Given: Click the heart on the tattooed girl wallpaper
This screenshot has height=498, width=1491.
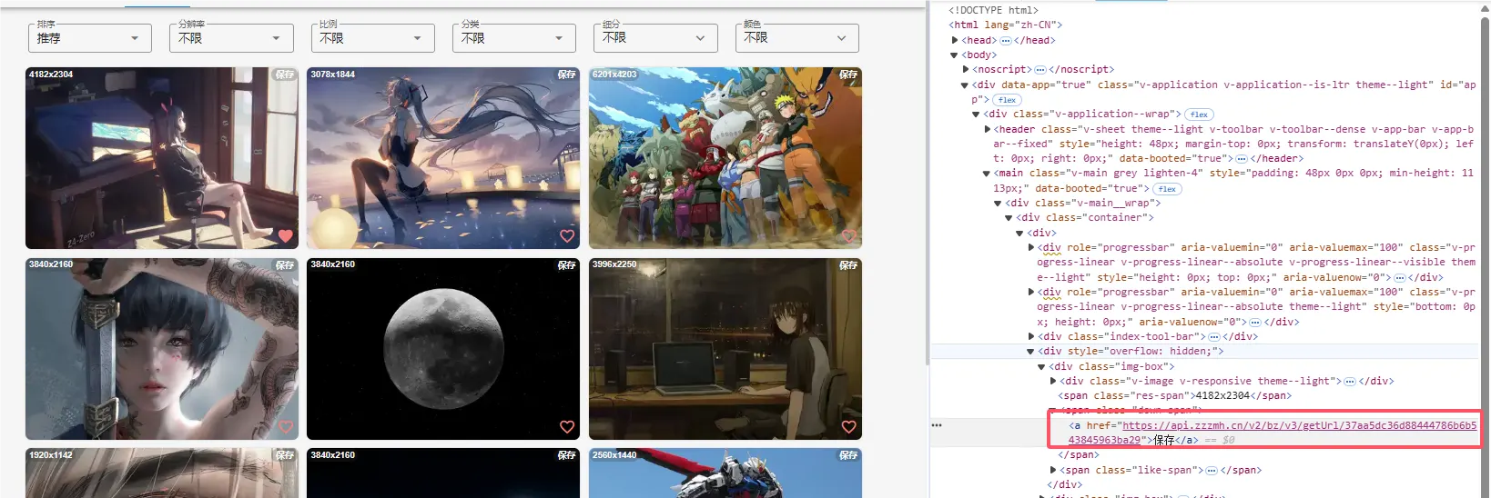Looking at the screenshot, I should tap(285, 427).
